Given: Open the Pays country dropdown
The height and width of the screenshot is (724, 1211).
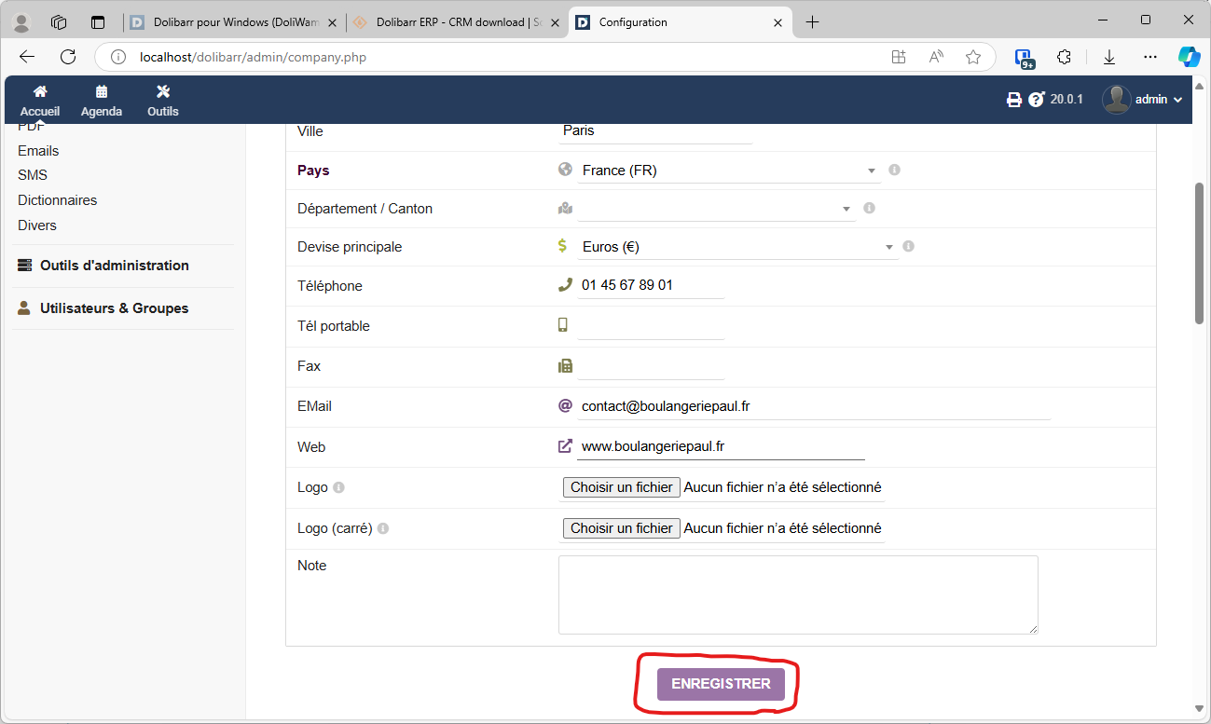Looking at the screenshot, I should [x=727, y=171].
